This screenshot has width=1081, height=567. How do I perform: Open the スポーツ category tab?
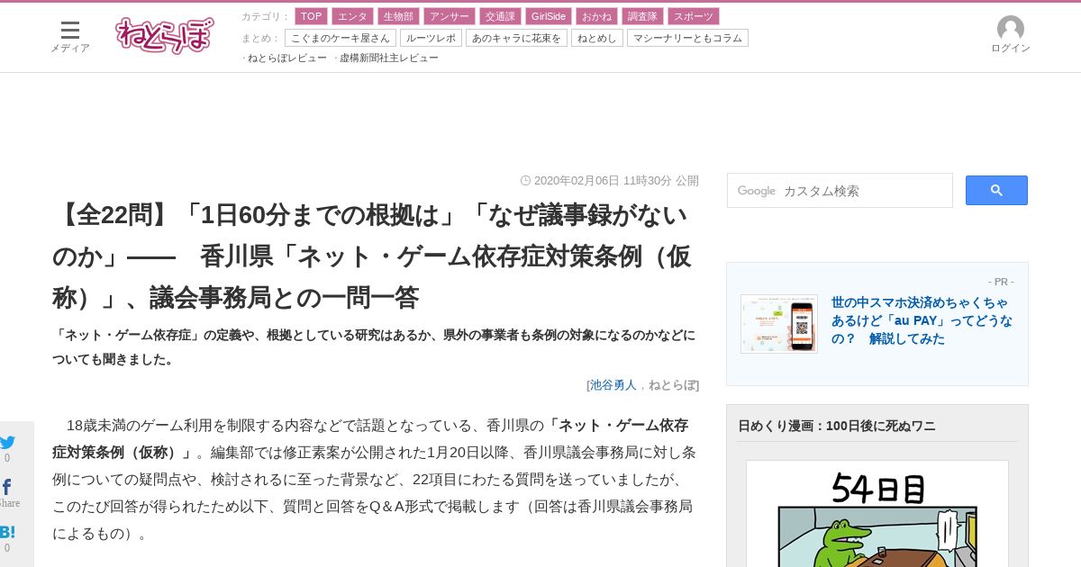click(694, 16)
